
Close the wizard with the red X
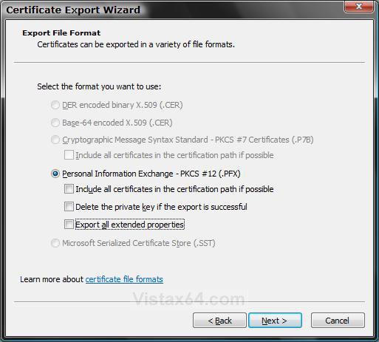pos(359,6)
